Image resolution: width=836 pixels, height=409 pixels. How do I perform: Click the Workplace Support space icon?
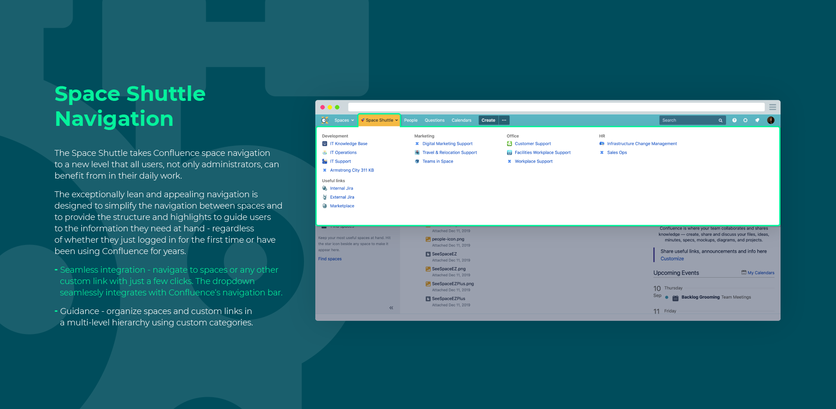[x=509, y=161]
